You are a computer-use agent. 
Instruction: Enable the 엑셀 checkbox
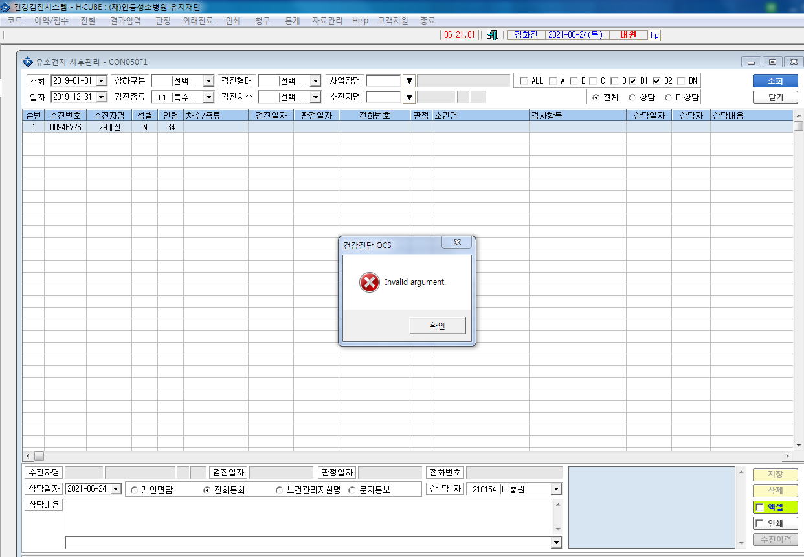pyautogui.click(x=760, y=508)
